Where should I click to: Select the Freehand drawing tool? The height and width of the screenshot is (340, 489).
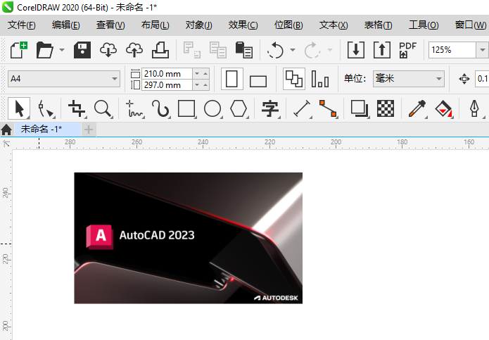coord(134,108)
